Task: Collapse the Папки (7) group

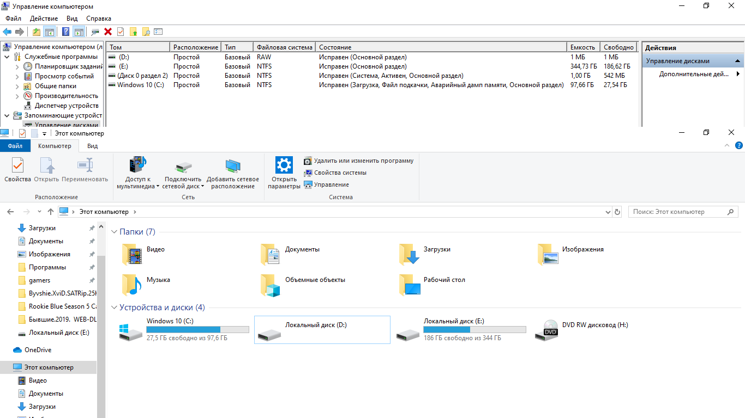Action: (x=114, y=232)
